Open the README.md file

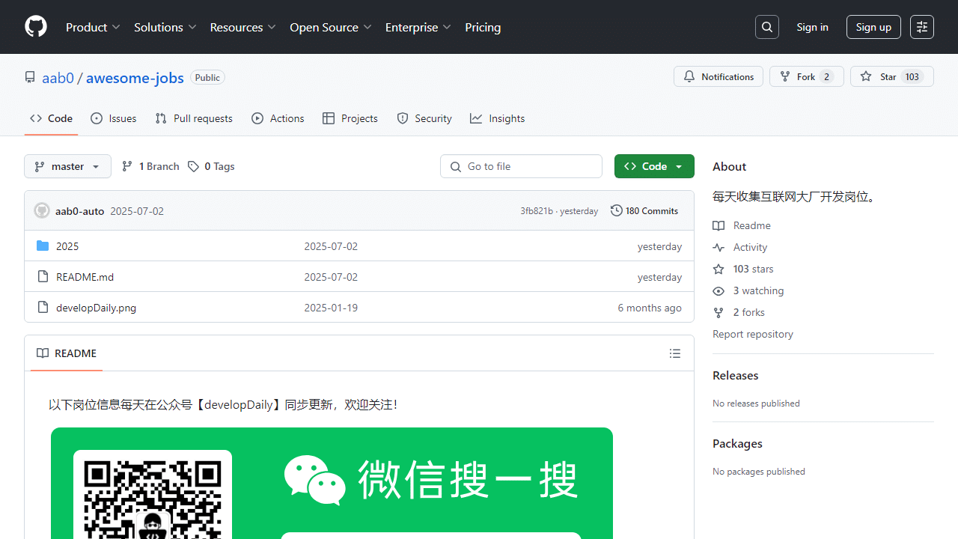[x=85, y=277]
